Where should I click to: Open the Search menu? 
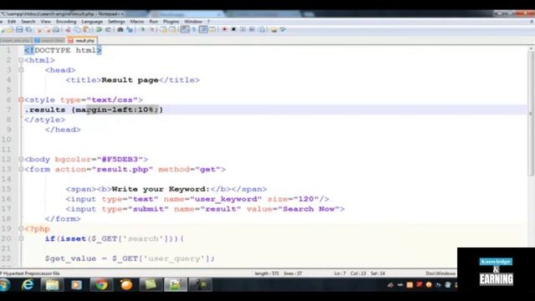[28, 22]
